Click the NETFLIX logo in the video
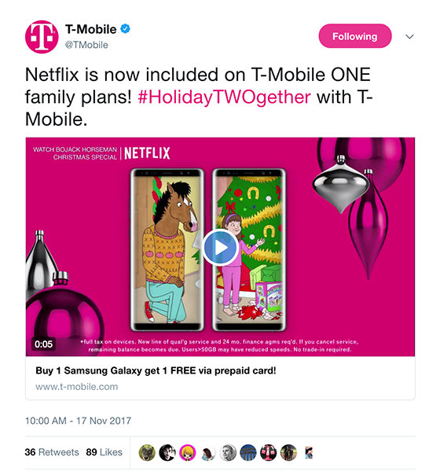The height and width of the screenshot is (475, 440). point(147,153)
